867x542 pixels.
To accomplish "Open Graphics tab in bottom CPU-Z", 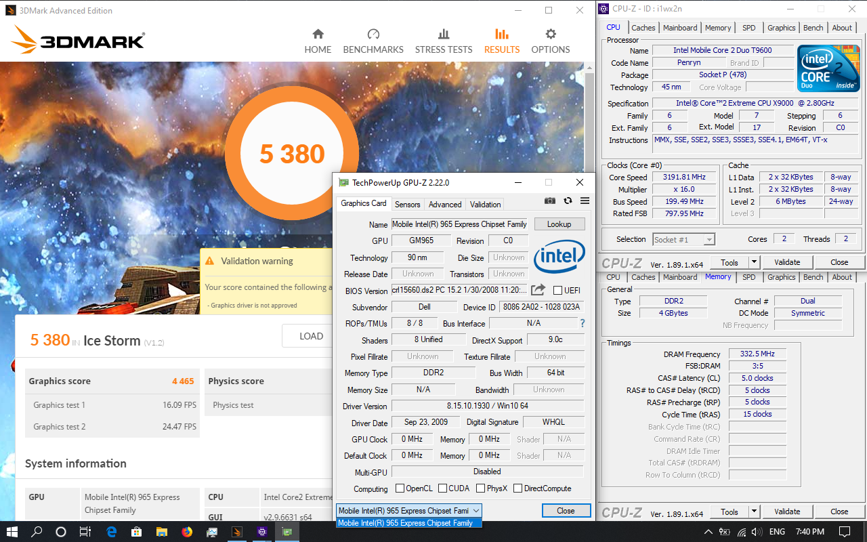I will tap(781, 277).
